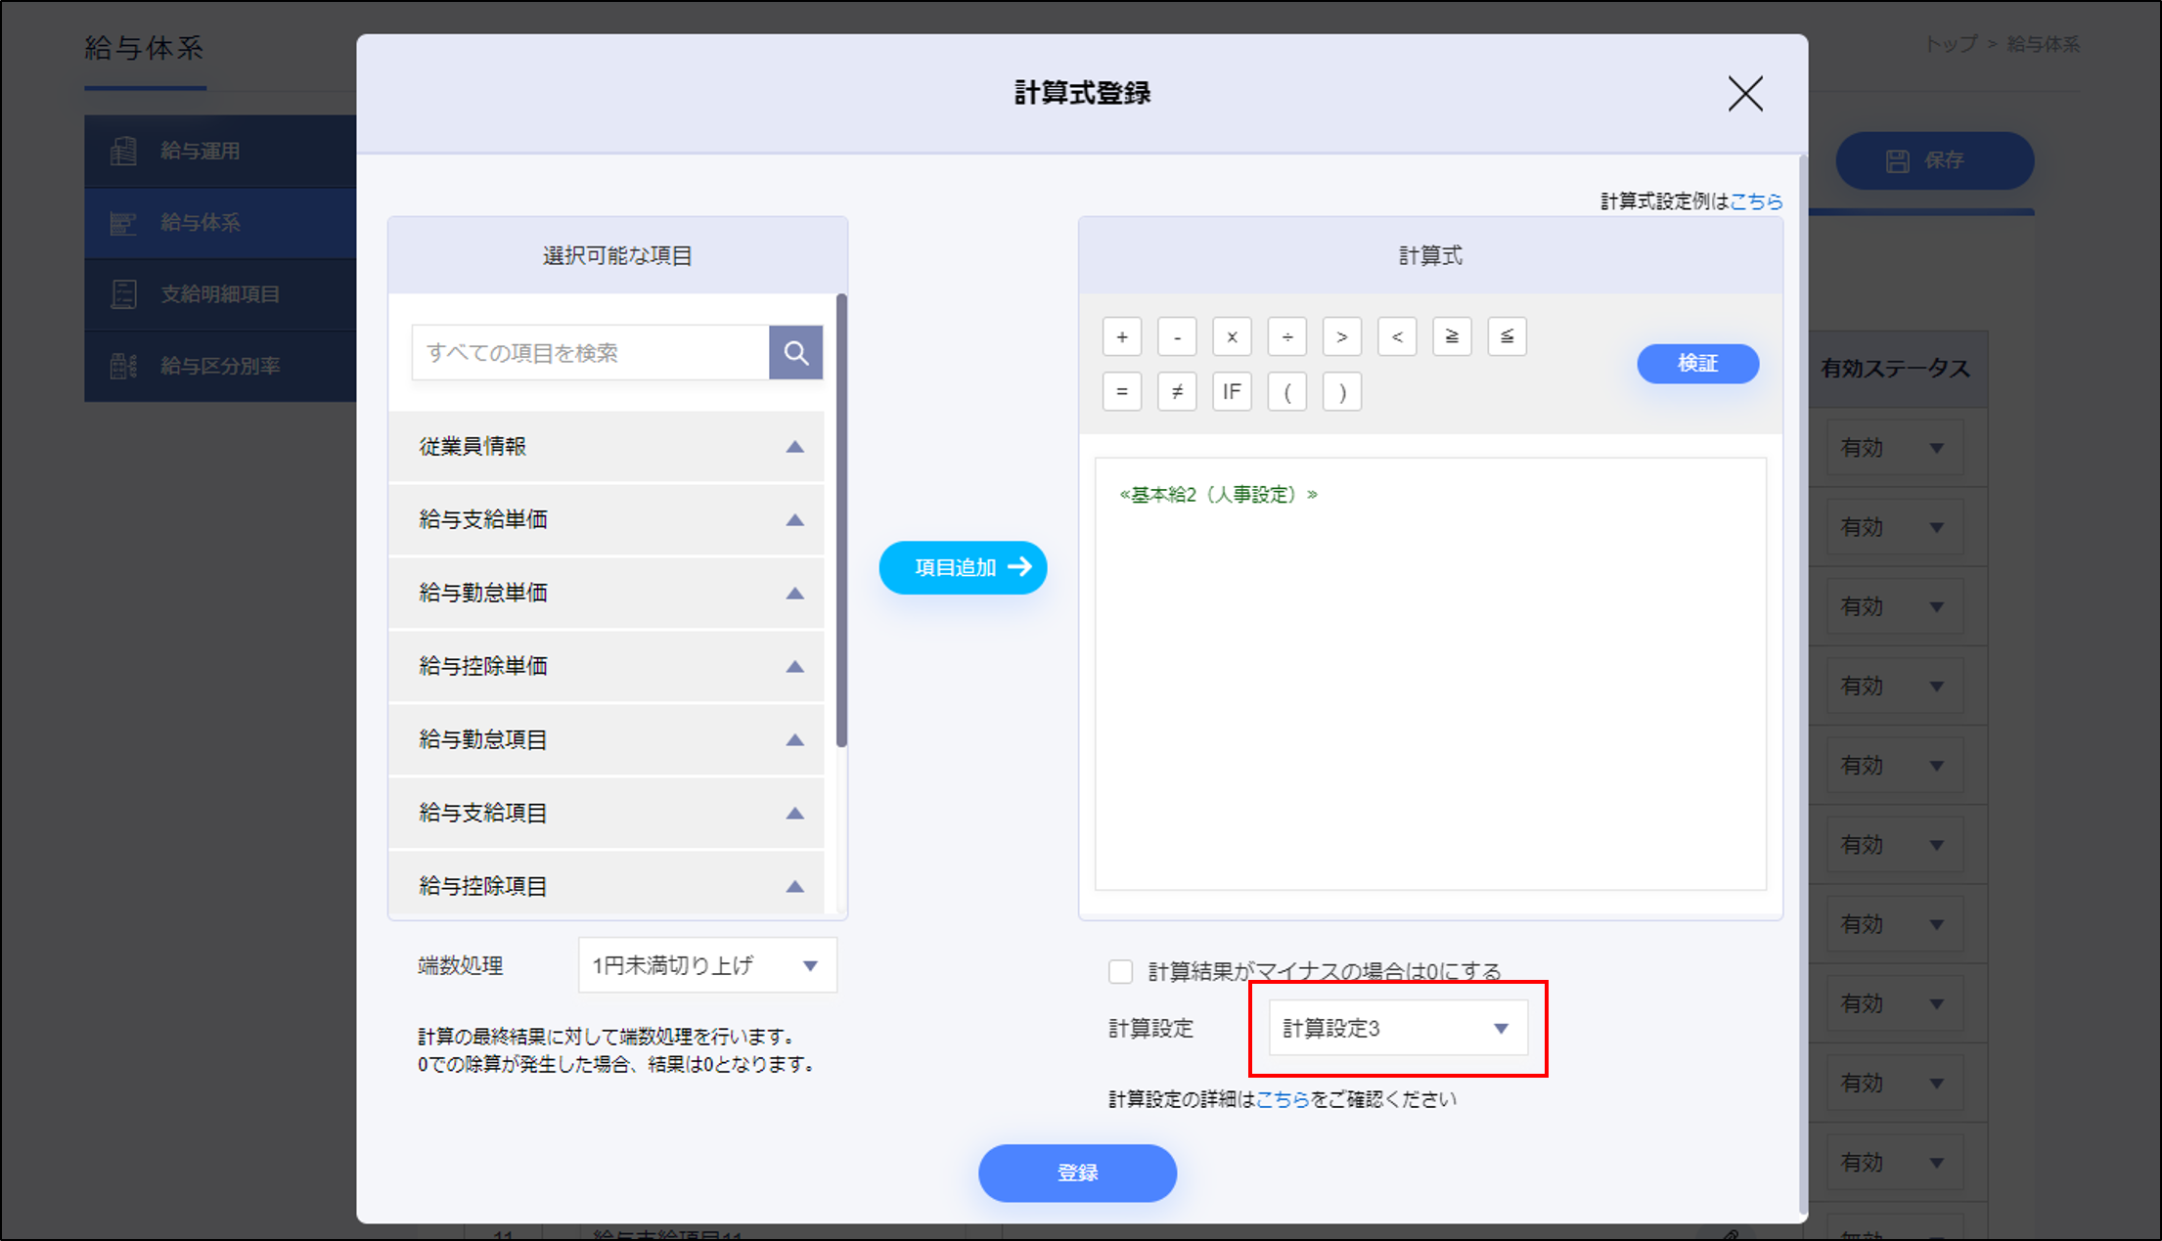Screen dimensions: 2162x1241
Task: Insert the not-equal operator
Action: click(1177, 392)
